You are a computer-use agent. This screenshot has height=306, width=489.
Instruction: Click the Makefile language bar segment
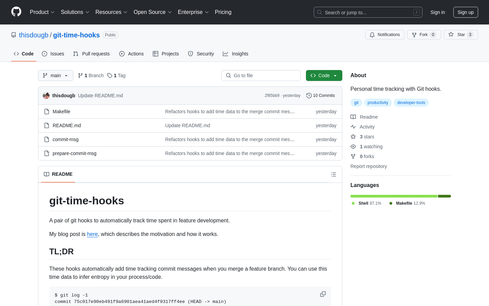pos(445,196)
